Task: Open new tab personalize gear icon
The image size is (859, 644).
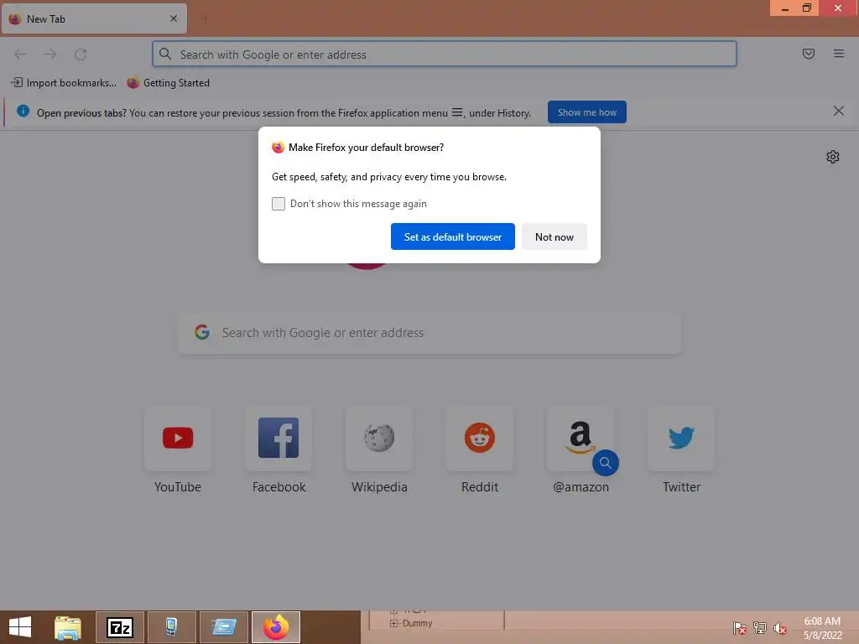Action: (833, 157)
